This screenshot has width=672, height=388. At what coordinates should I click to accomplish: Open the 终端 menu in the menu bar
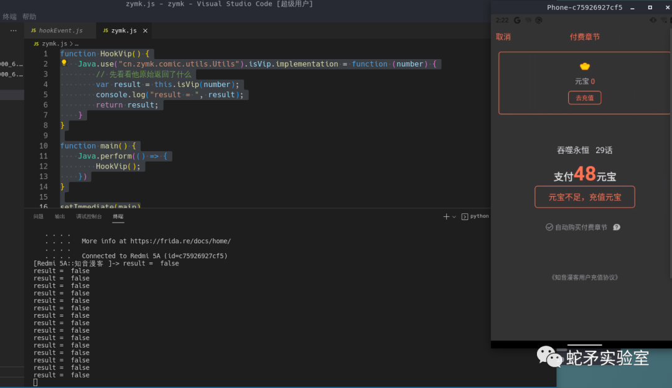point(9,17)
